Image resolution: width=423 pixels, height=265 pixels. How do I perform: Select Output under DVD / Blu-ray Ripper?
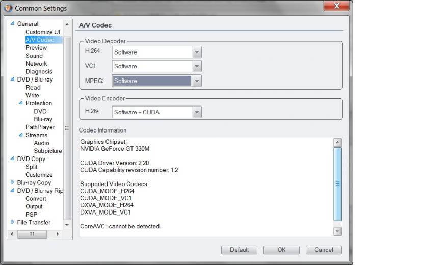click(x=34, y=206)
